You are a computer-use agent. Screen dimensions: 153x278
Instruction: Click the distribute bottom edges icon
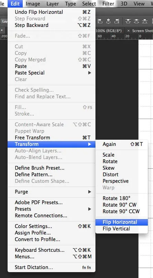[145, 21]
